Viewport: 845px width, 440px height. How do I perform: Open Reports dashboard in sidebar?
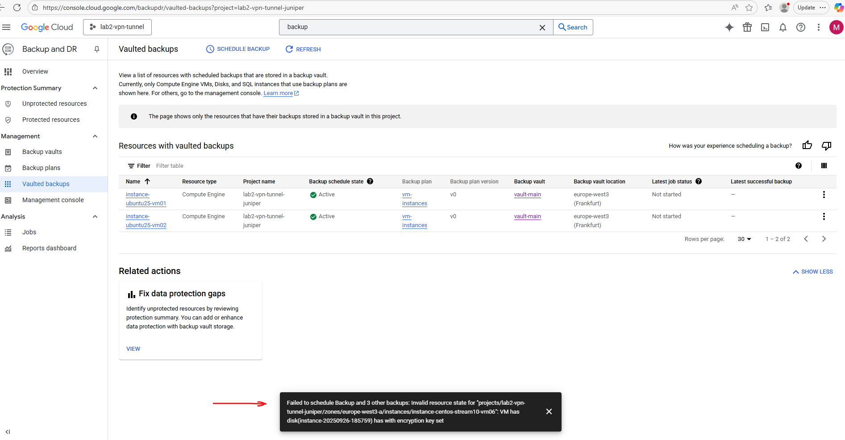pyautogui.click(x=49, y=248)
